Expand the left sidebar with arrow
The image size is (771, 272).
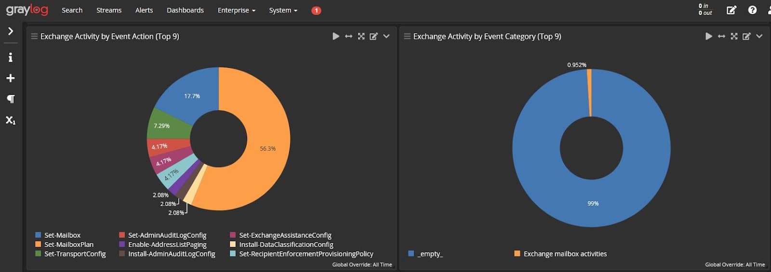point(10,31)
